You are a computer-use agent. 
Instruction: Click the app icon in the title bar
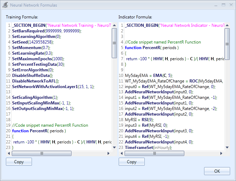click(5, 5)
